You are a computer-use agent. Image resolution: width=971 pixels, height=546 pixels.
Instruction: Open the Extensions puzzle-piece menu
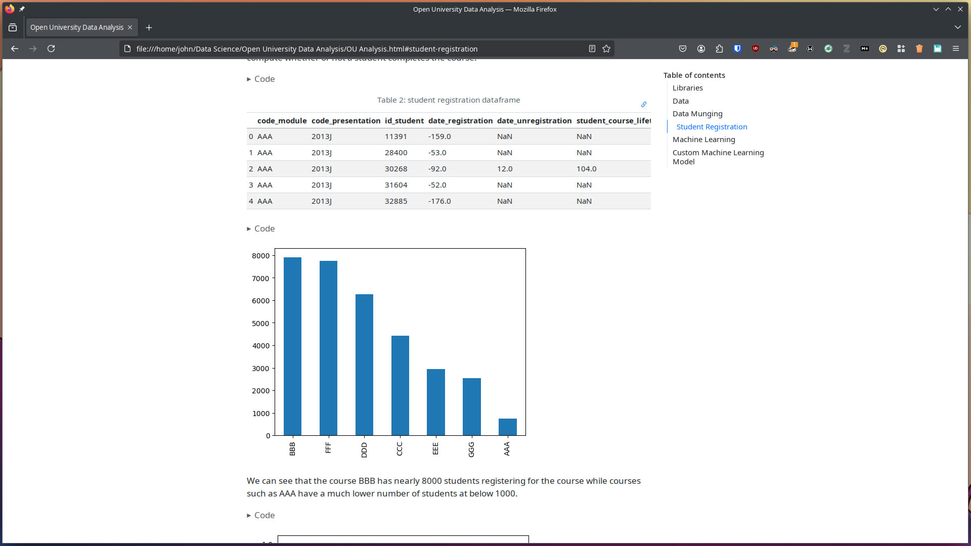point(719,49)
